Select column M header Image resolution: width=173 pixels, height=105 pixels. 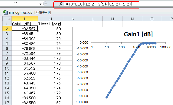click(x=112, y=19)
